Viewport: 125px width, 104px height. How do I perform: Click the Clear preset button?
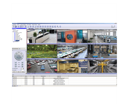[23, 72]
